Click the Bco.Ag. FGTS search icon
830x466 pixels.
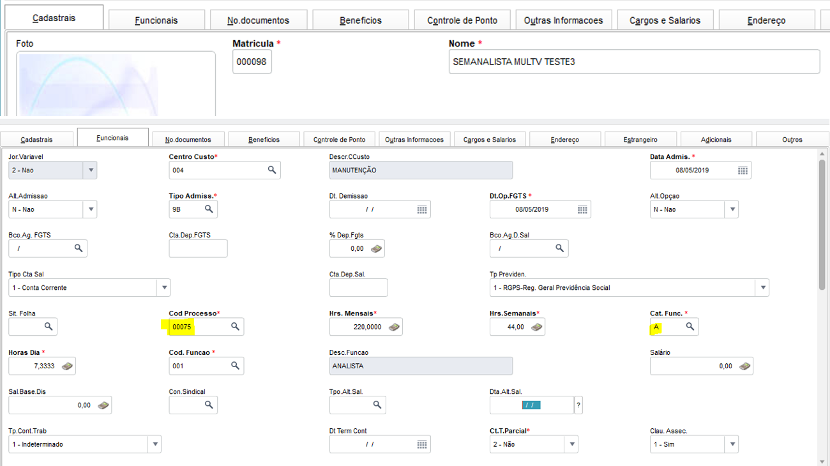[79, 248]
